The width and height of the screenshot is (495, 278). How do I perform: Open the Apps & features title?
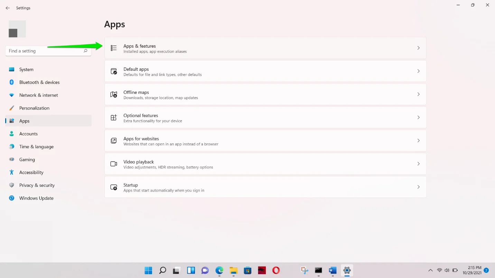(140, 46)
